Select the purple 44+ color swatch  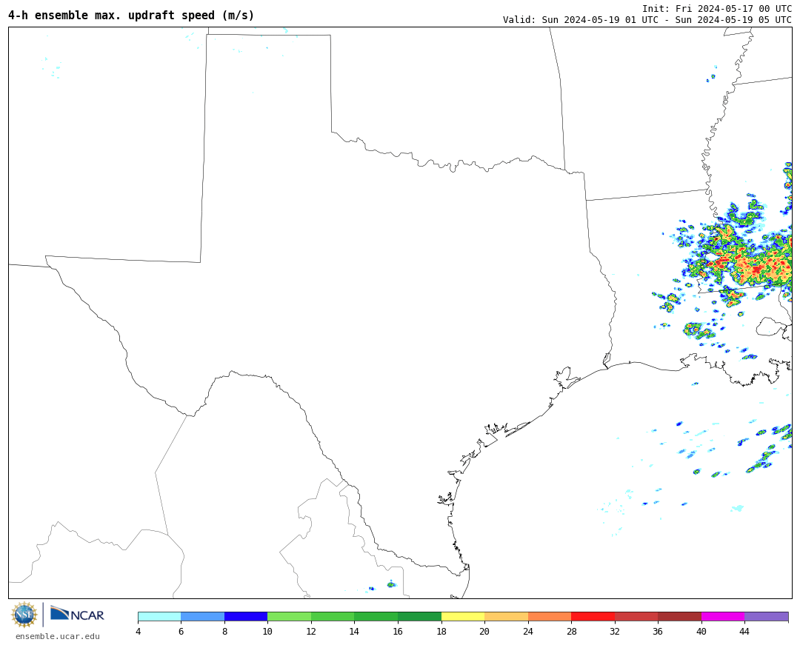pyautogui.click(x=767, y=617)
